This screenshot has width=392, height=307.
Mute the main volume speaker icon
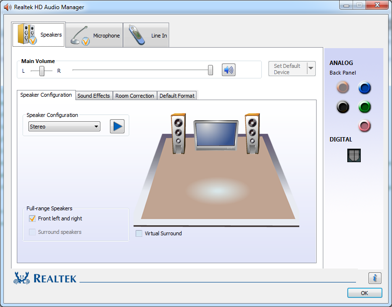[x=228, y=70]
